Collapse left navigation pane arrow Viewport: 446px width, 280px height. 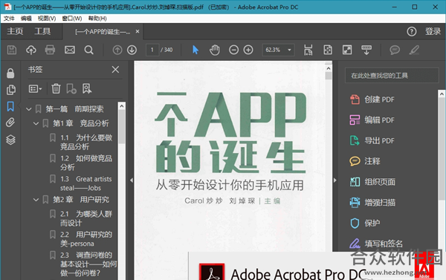pos(132,180)
